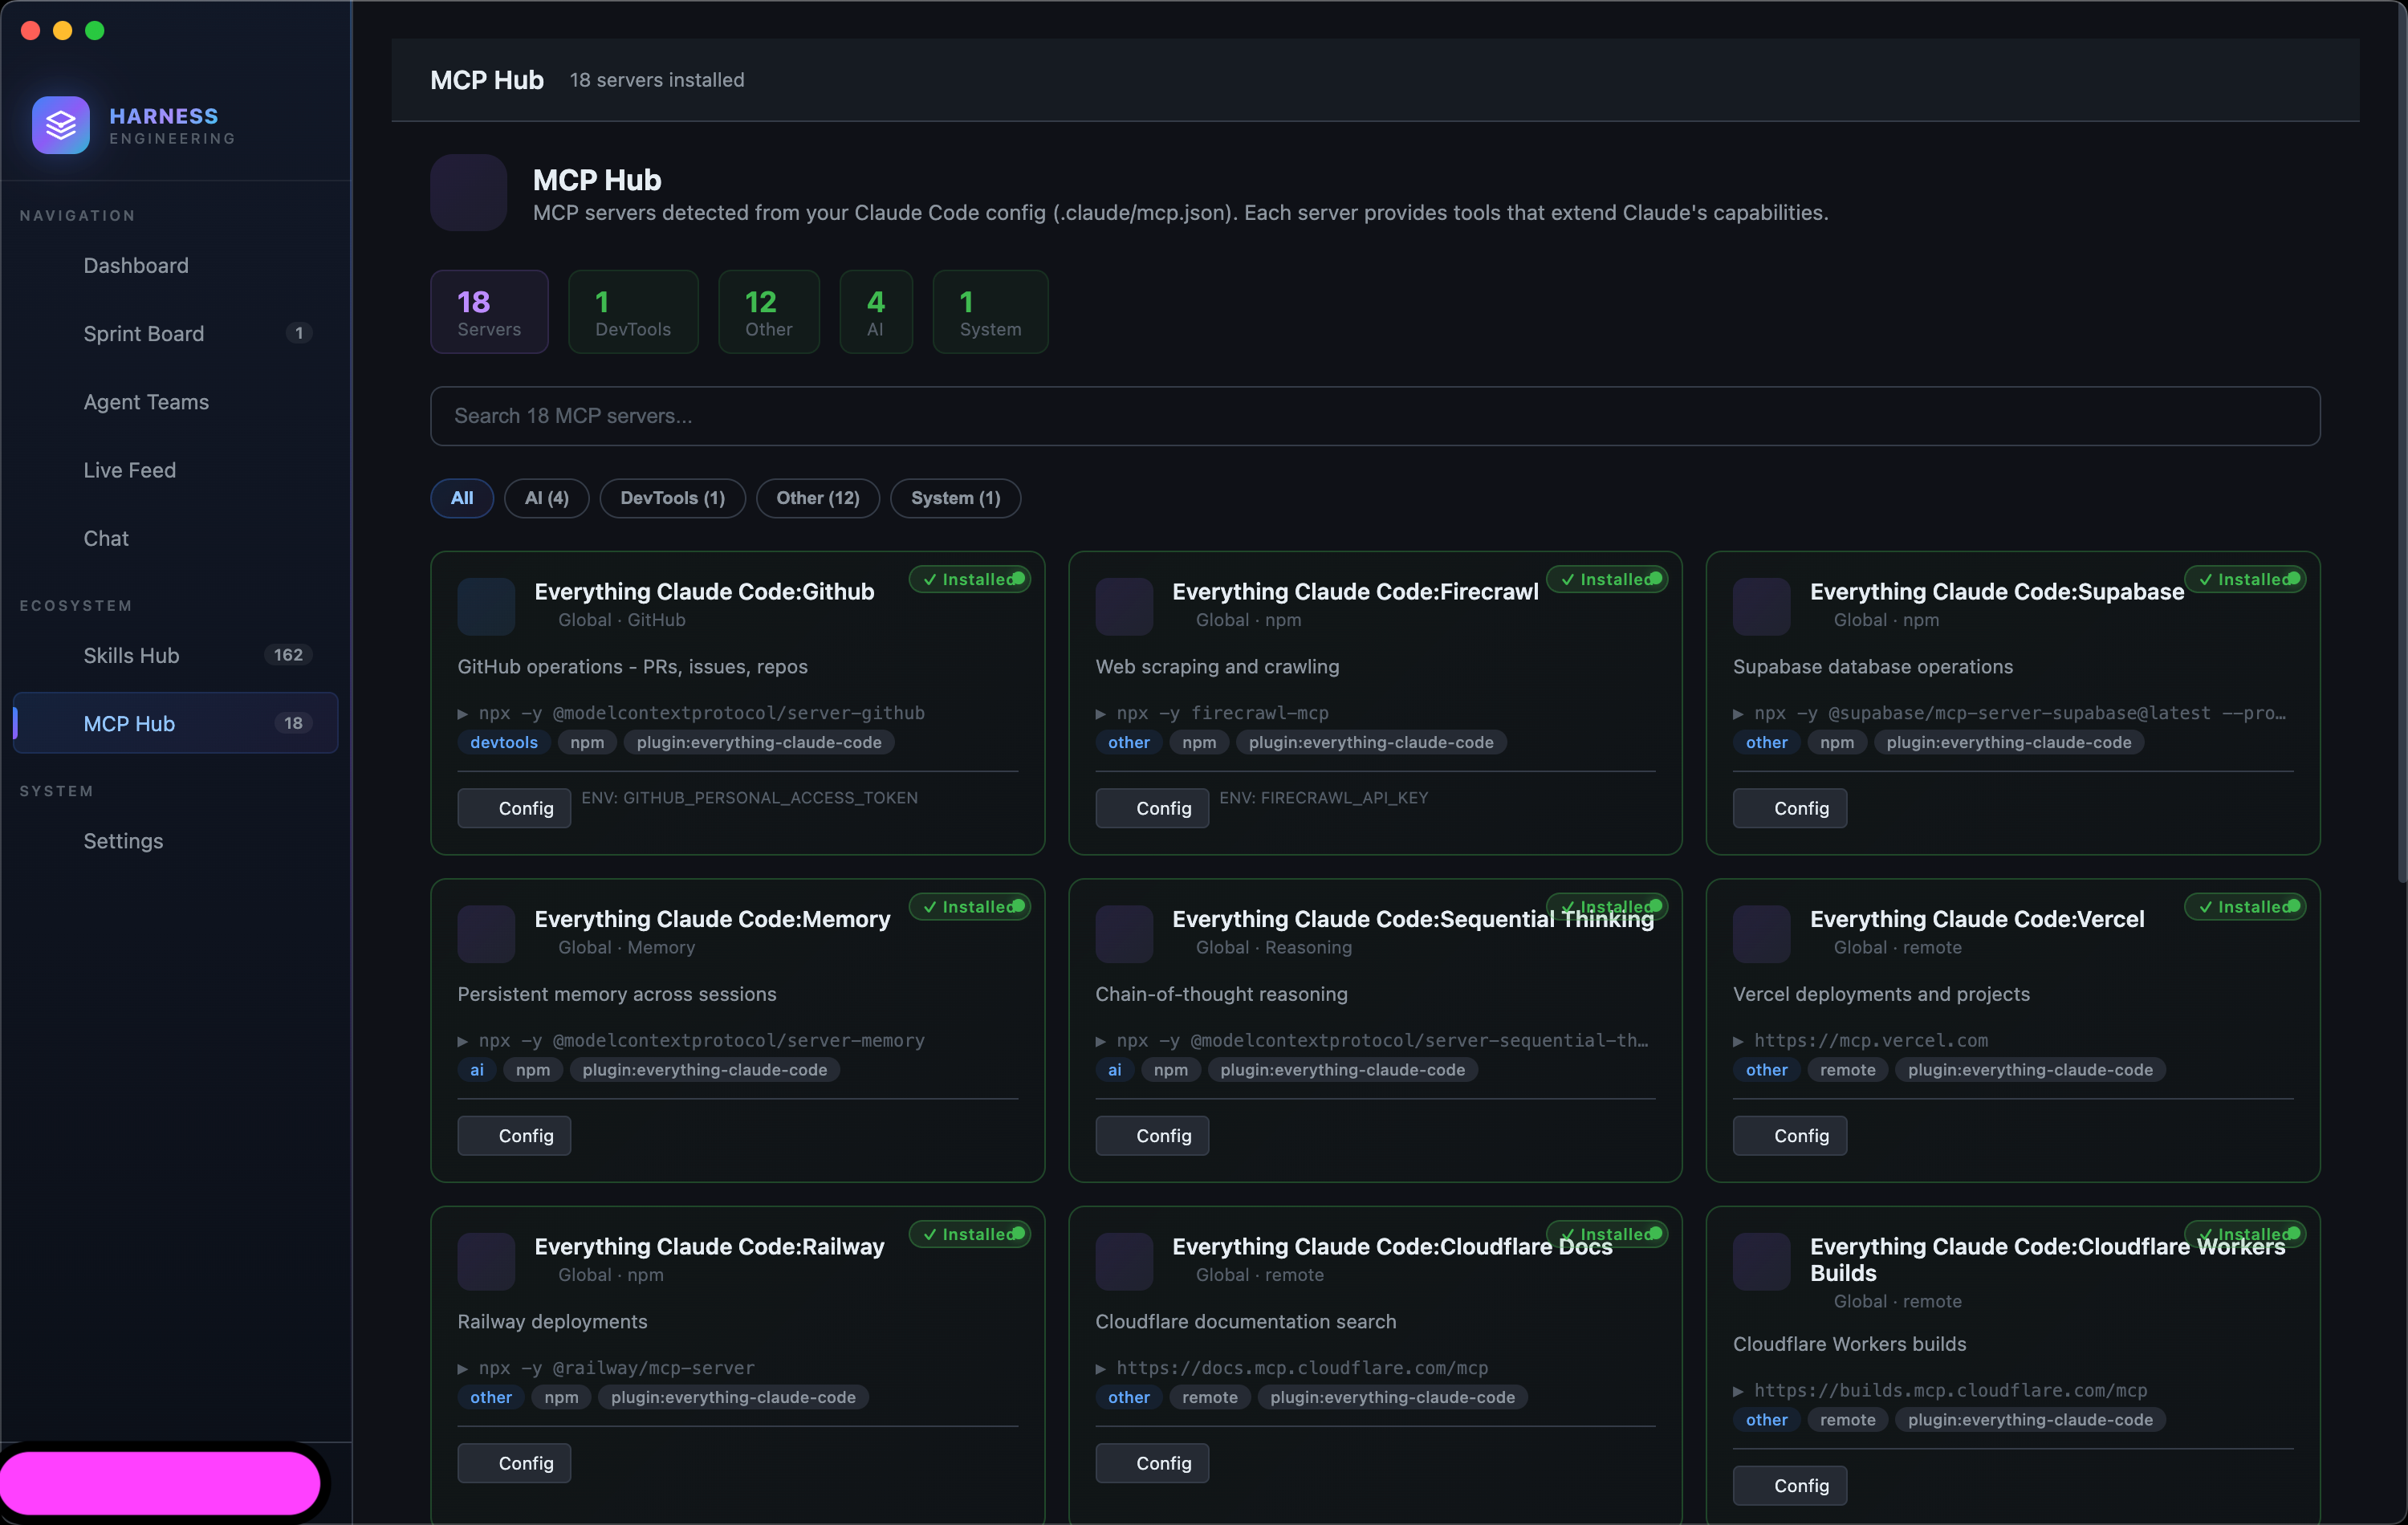Viewport: 2408px width, 1525px height.
Task: Go to Sprint Board in the navigation
Action: click(x=176, y=333)
